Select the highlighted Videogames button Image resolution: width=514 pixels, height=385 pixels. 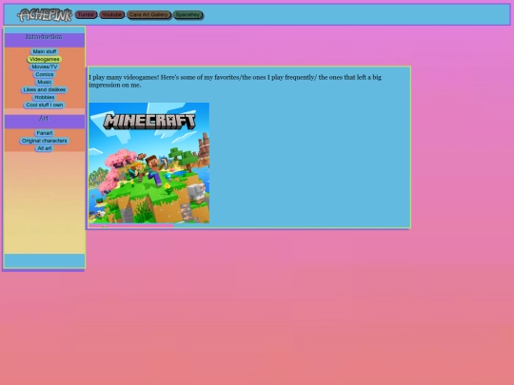point(44,59)
